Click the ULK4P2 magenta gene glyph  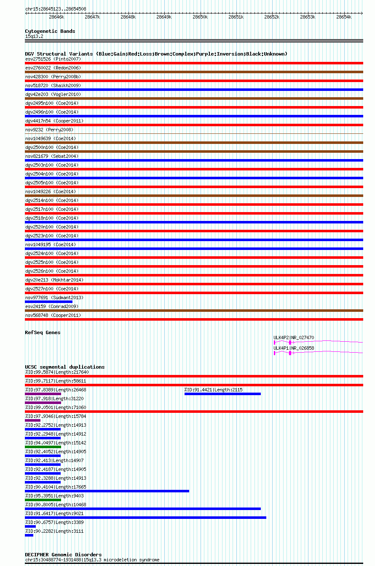point(318,342)
